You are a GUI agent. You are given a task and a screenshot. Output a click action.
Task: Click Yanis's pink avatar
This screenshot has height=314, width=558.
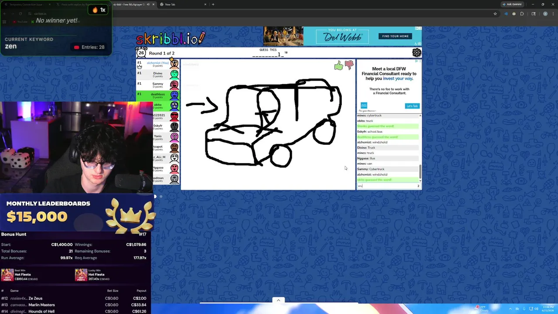point(174,137)
